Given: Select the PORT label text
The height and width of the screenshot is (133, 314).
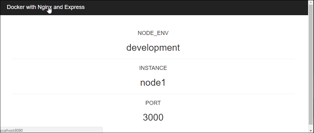Looking at the screenshot, I should point(153,103).
